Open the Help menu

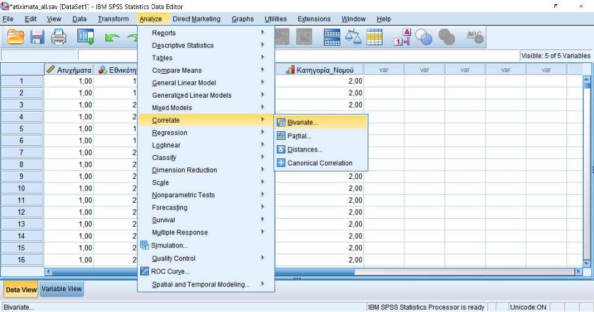[x=384, y=19]
